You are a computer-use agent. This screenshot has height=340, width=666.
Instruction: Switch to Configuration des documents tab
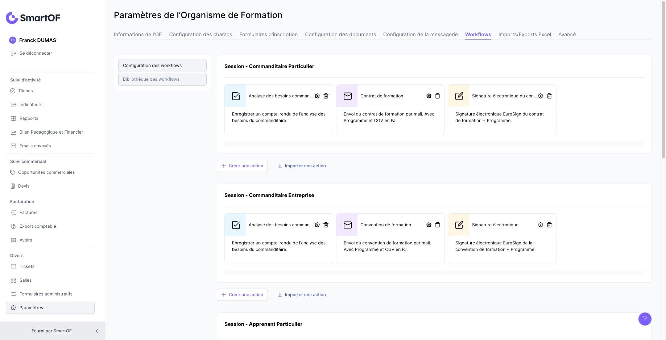point(340,34)
